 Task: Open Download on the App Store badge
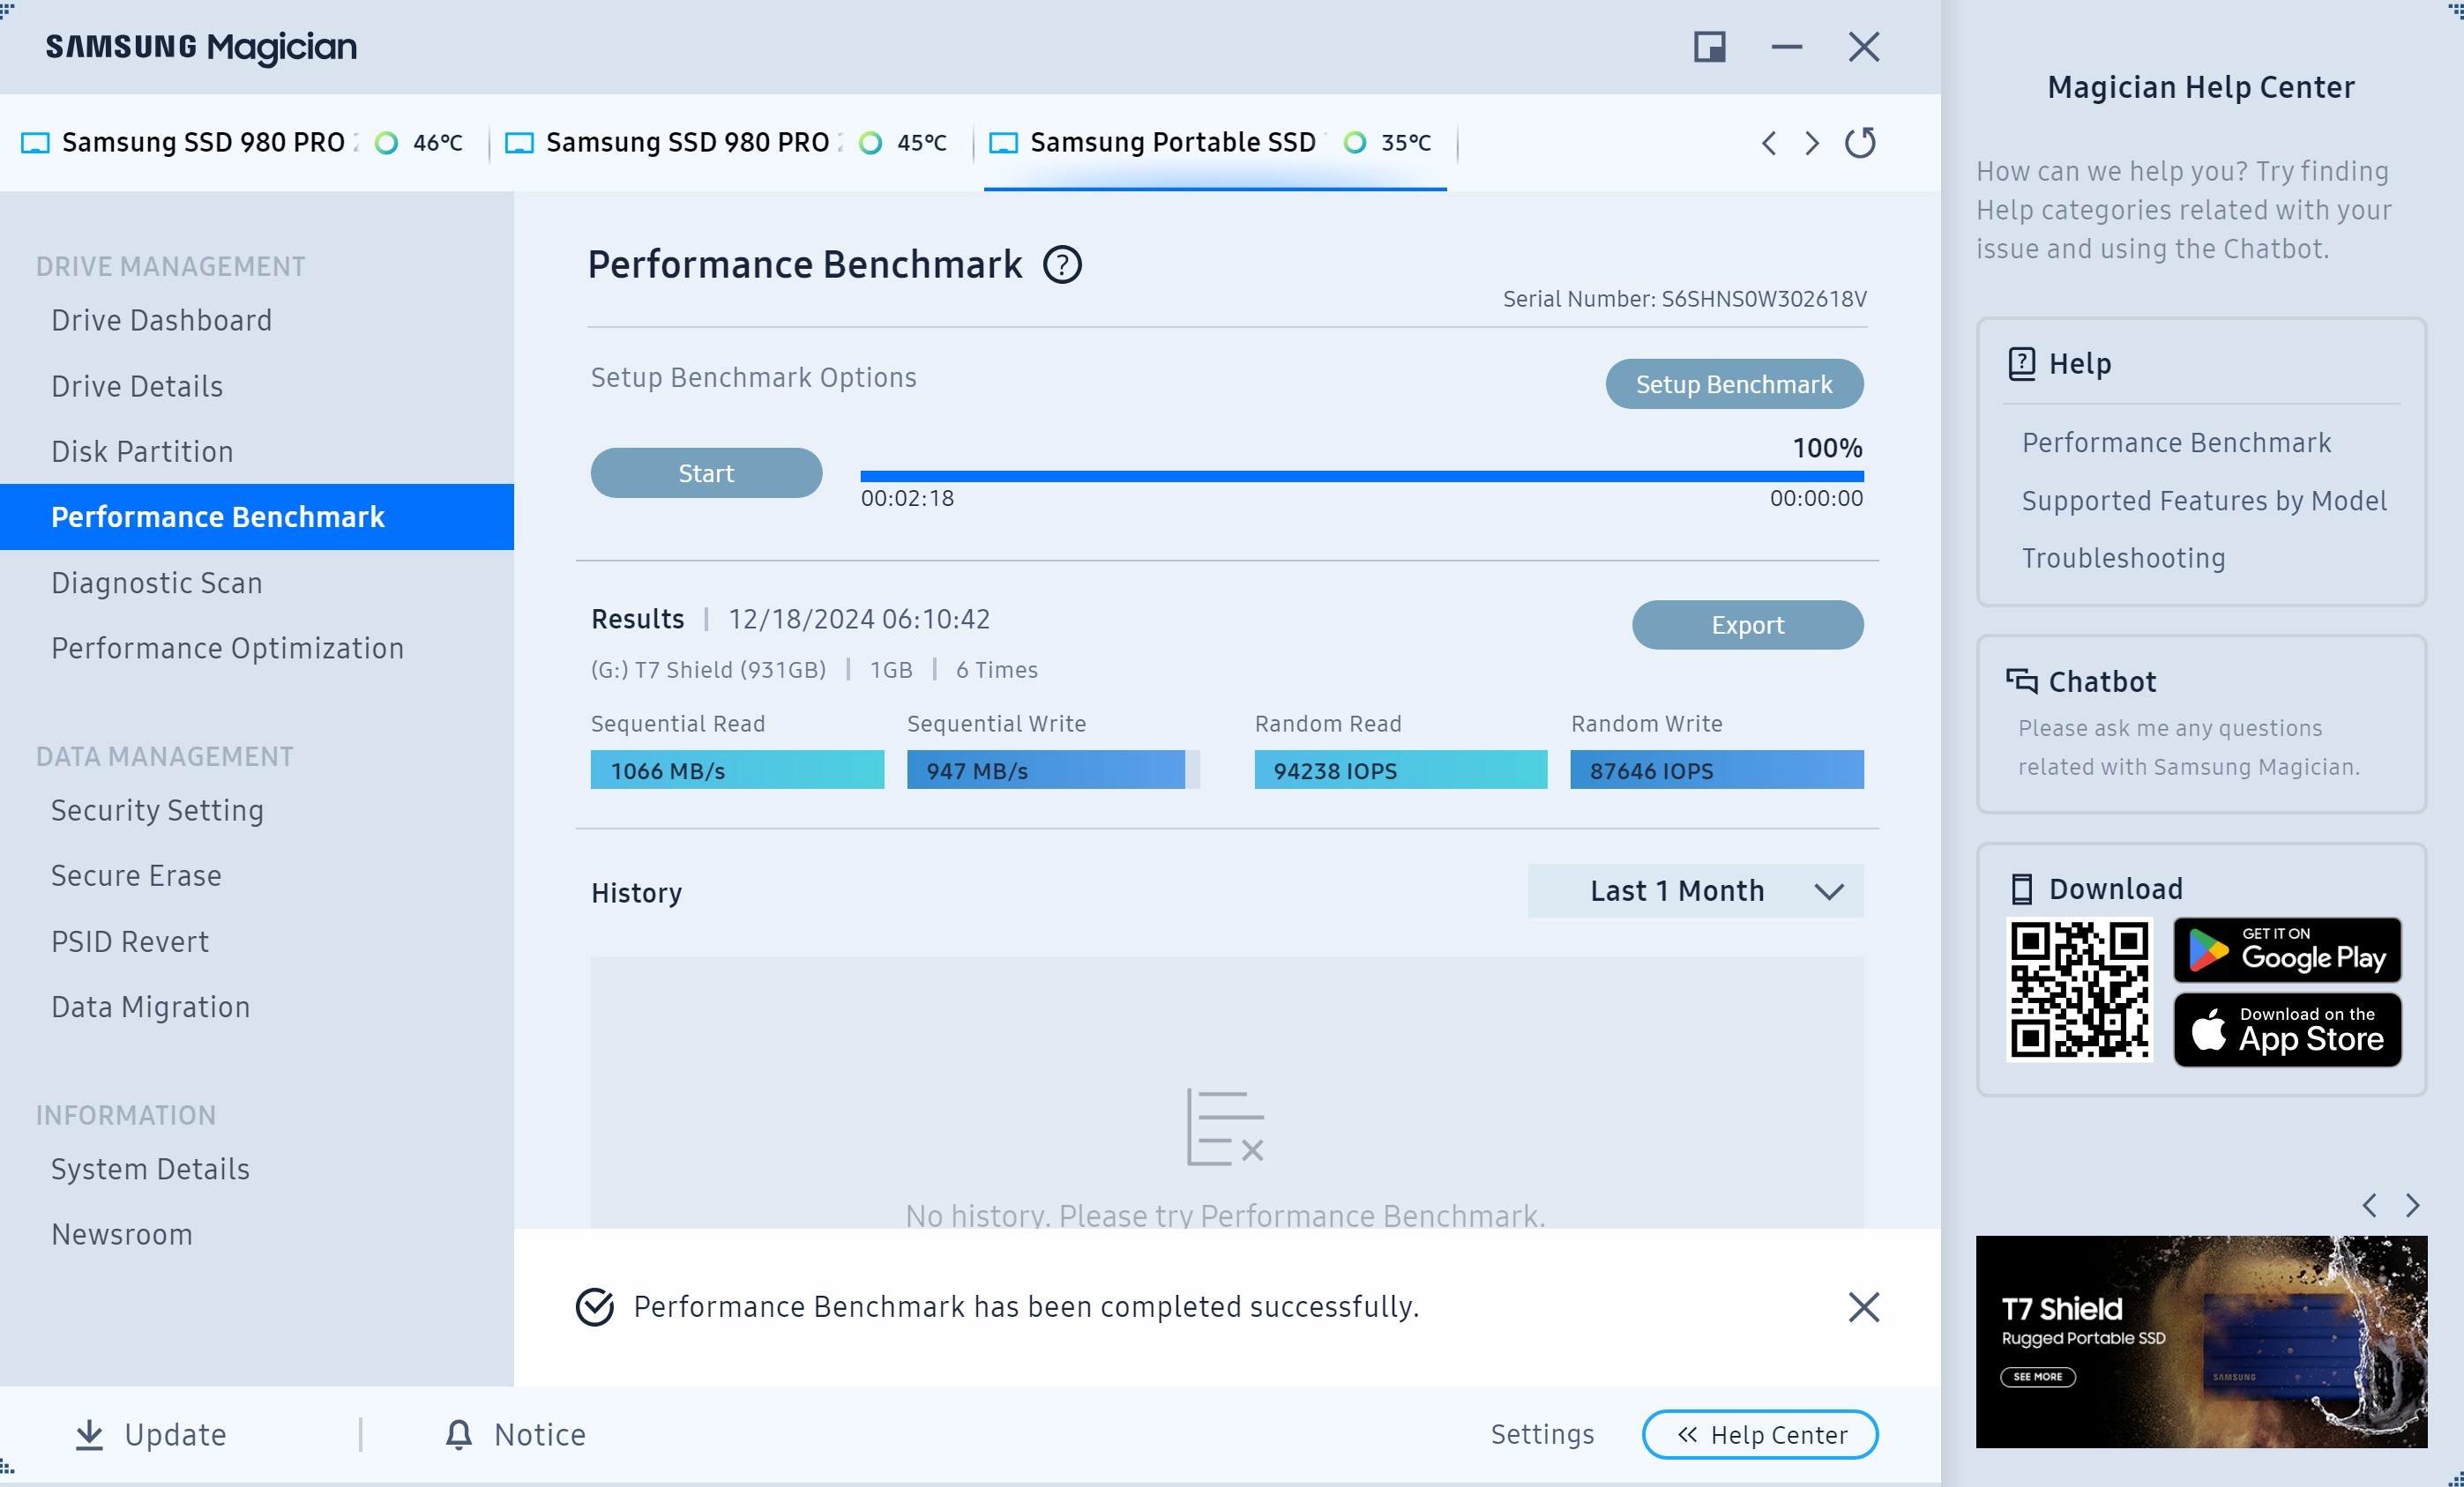point(2287,1030)
